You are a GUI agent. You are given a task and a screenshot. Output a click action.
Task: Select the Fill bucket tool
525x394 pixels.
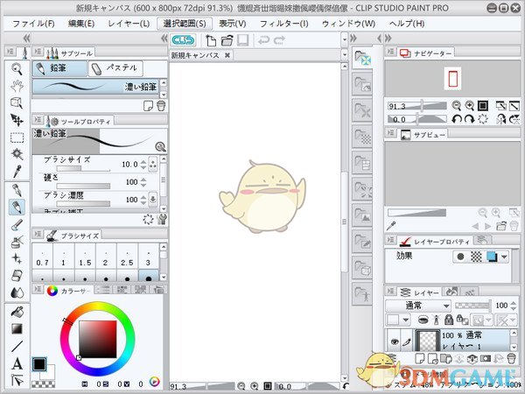tap(17, 313)
